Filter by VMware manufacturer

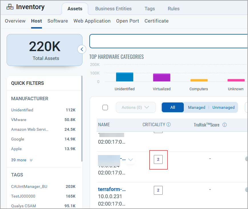pos(19,120)
